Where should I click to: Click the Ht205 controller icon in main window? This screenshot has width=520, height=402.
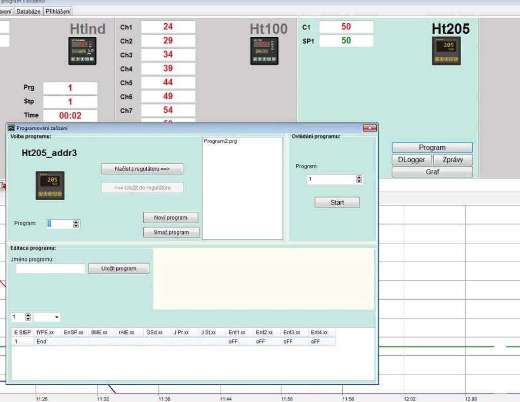pyautogui.click(x=446, y=51)
